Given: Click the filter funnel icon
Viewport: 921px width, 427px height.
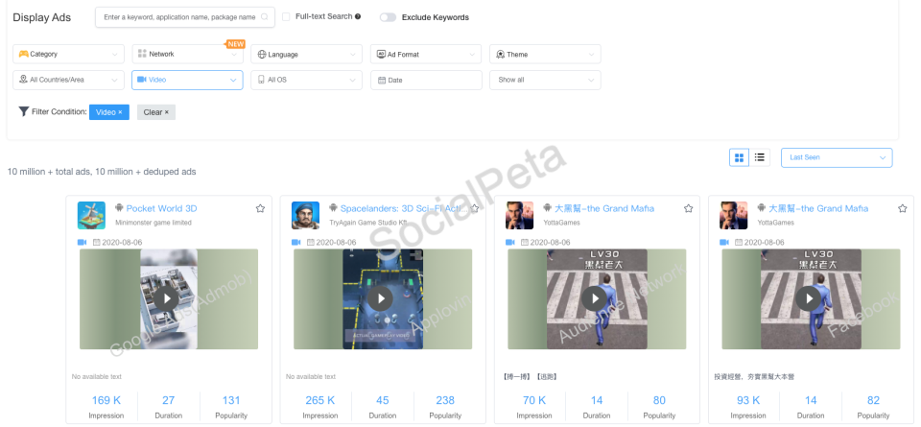Looking at the screenshot, I should (23, 111).
